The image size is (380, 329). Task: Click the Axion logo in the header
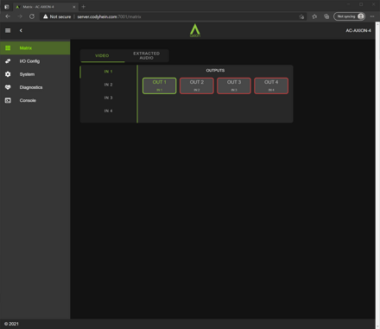pos(195,30)
